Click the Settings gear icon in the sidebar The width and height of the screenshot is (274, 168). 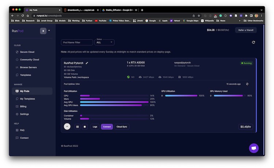coord(17,114)
